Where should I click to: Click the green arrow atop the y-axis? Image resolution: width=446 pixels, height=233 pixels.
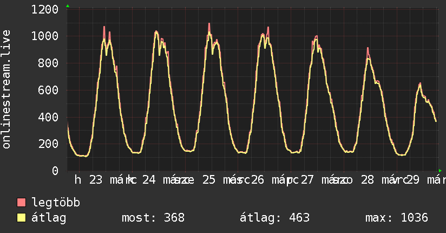(68, 6)
